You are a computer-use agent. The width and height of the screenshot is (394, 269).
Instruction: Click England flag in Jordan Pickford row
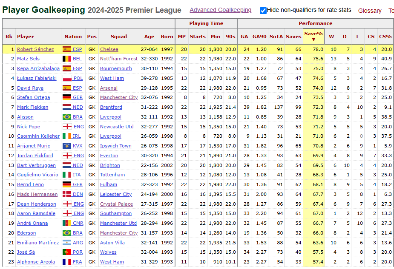(67, 156)
